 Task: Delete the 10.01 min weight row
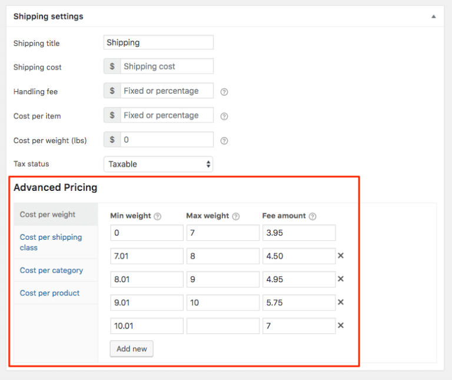[341, 325]
